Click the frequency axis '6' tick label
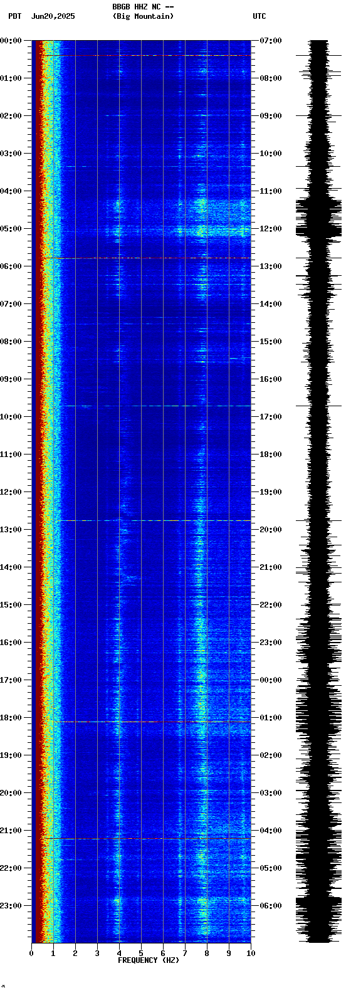The width and height of the screenshot is (346, 993). pos(163,954)
